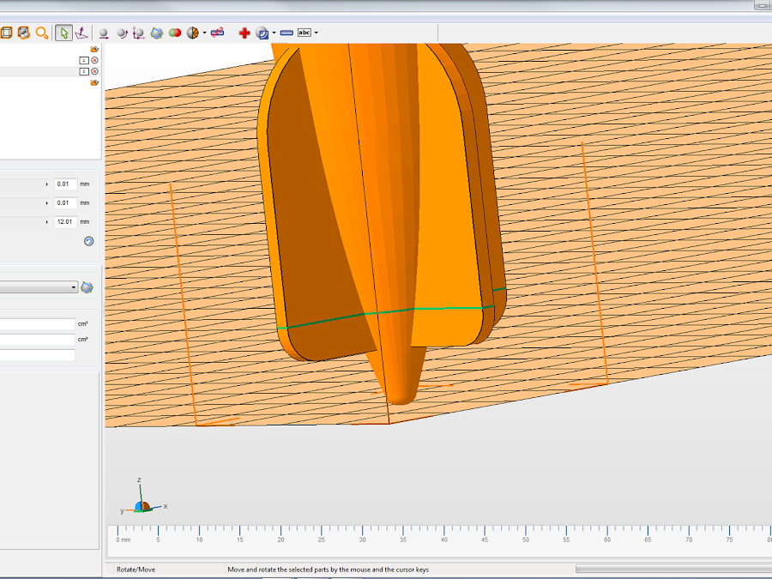This screenshot has height=579, width=772.
Task: Click the rotate part sphere icon
Action: (122, 33)
